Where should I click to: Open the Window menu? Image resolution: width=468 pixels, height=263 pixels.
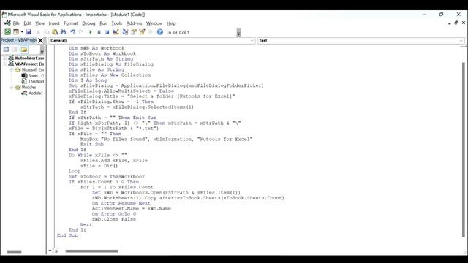[x=154, y=23]
